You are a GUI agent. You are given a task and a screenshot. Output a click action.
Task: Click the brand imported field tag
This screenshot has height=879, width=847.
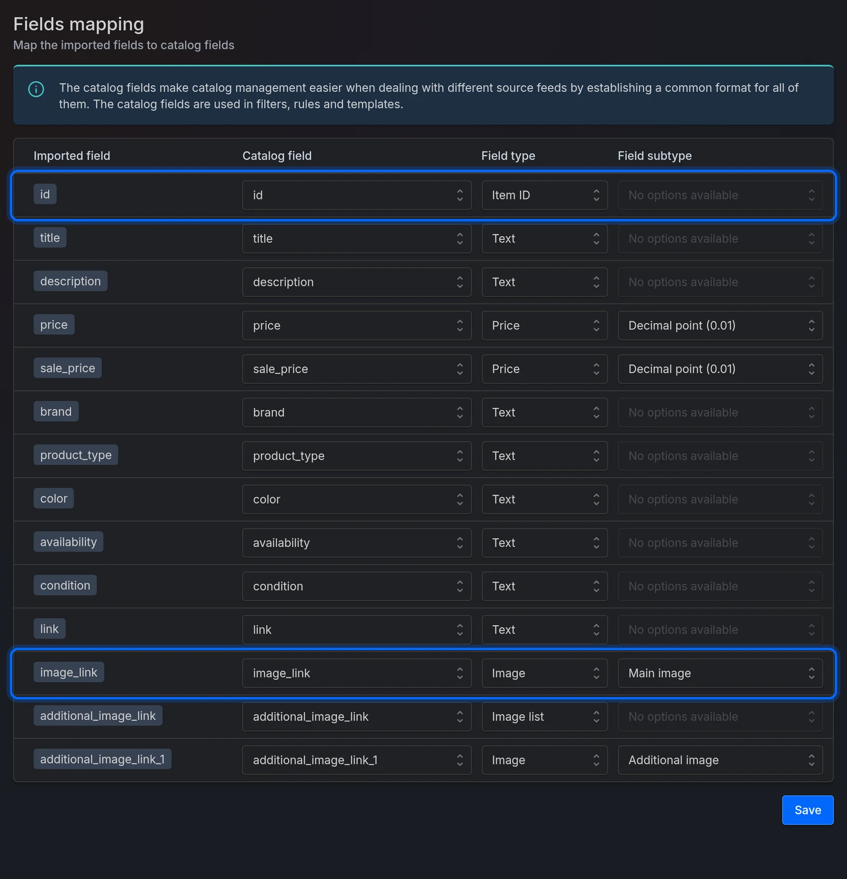click(x=56, y=411)
